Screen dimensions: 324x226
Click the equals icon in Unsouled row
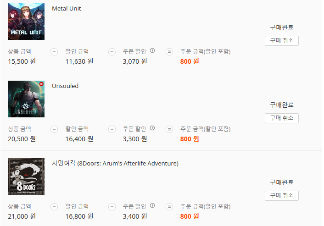tap(169, 129)
